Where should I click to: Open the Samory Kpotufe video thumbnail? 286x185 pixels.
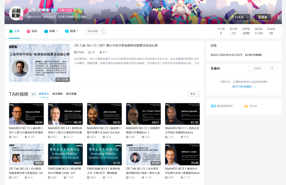182,114
